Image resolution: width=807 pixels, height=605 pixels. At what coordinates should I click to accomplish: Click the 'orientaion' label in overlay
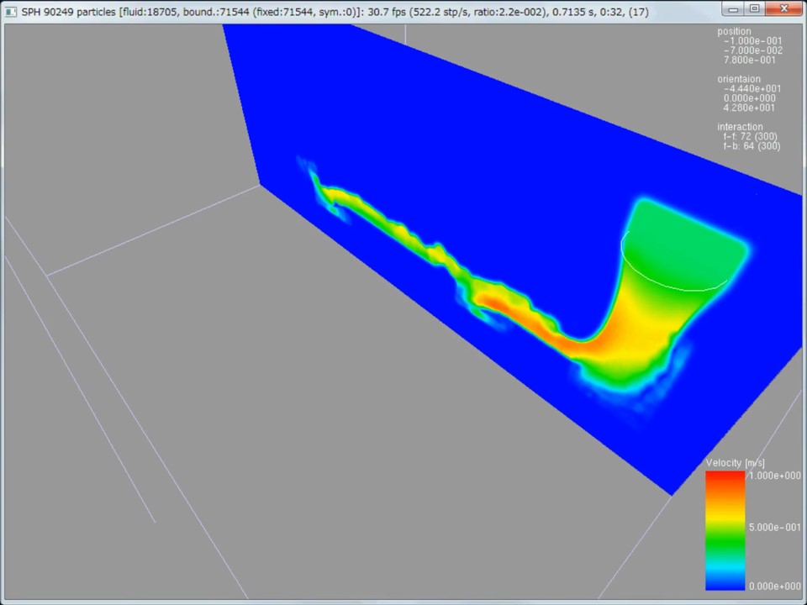coord(739,79)
